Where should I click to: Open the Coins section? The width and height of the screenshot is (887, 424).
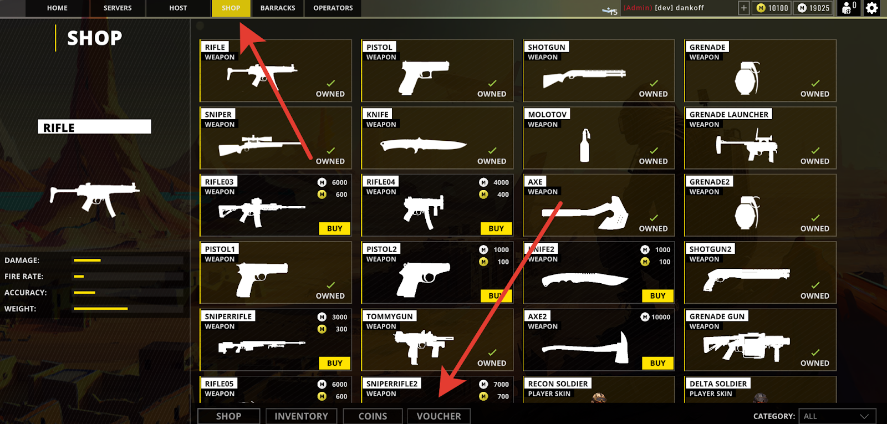point(373,416)
